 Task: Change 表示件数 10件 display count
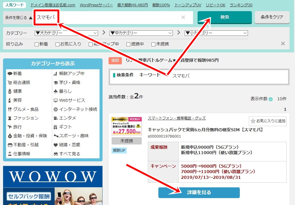click(x=282, y=99)
